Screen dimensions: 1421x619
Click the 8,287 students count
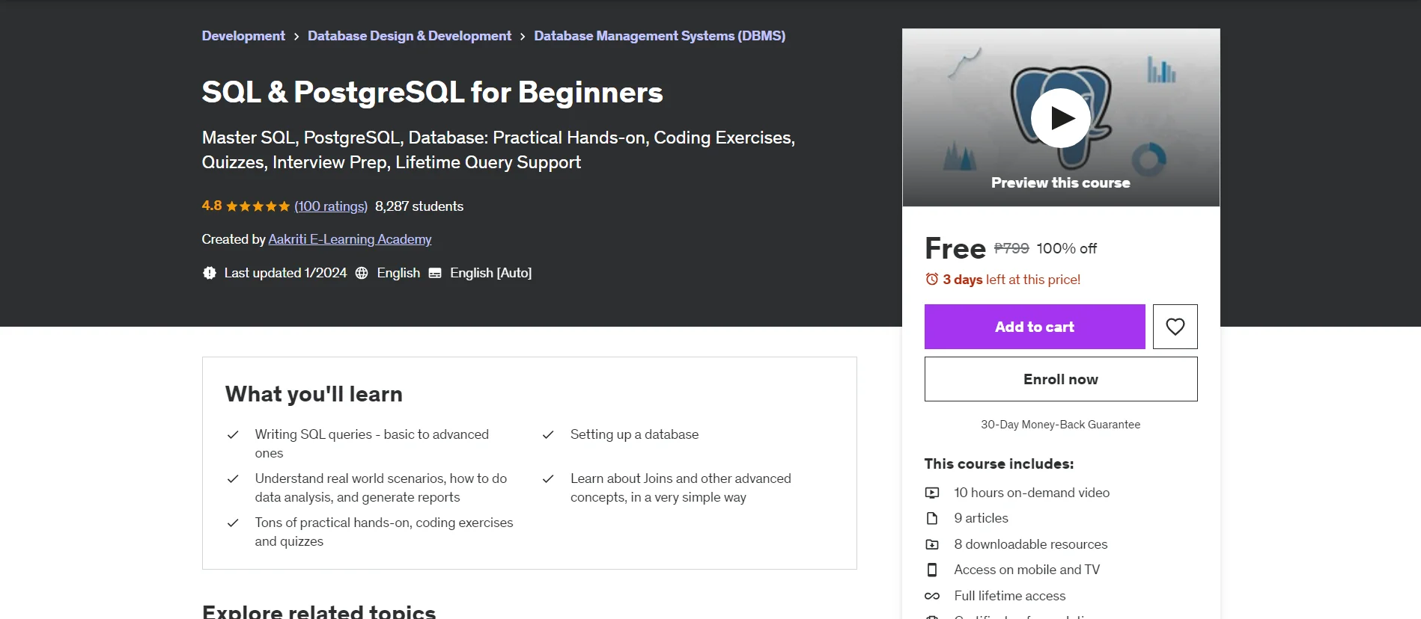pyautogui.click(x=419, y=206)
